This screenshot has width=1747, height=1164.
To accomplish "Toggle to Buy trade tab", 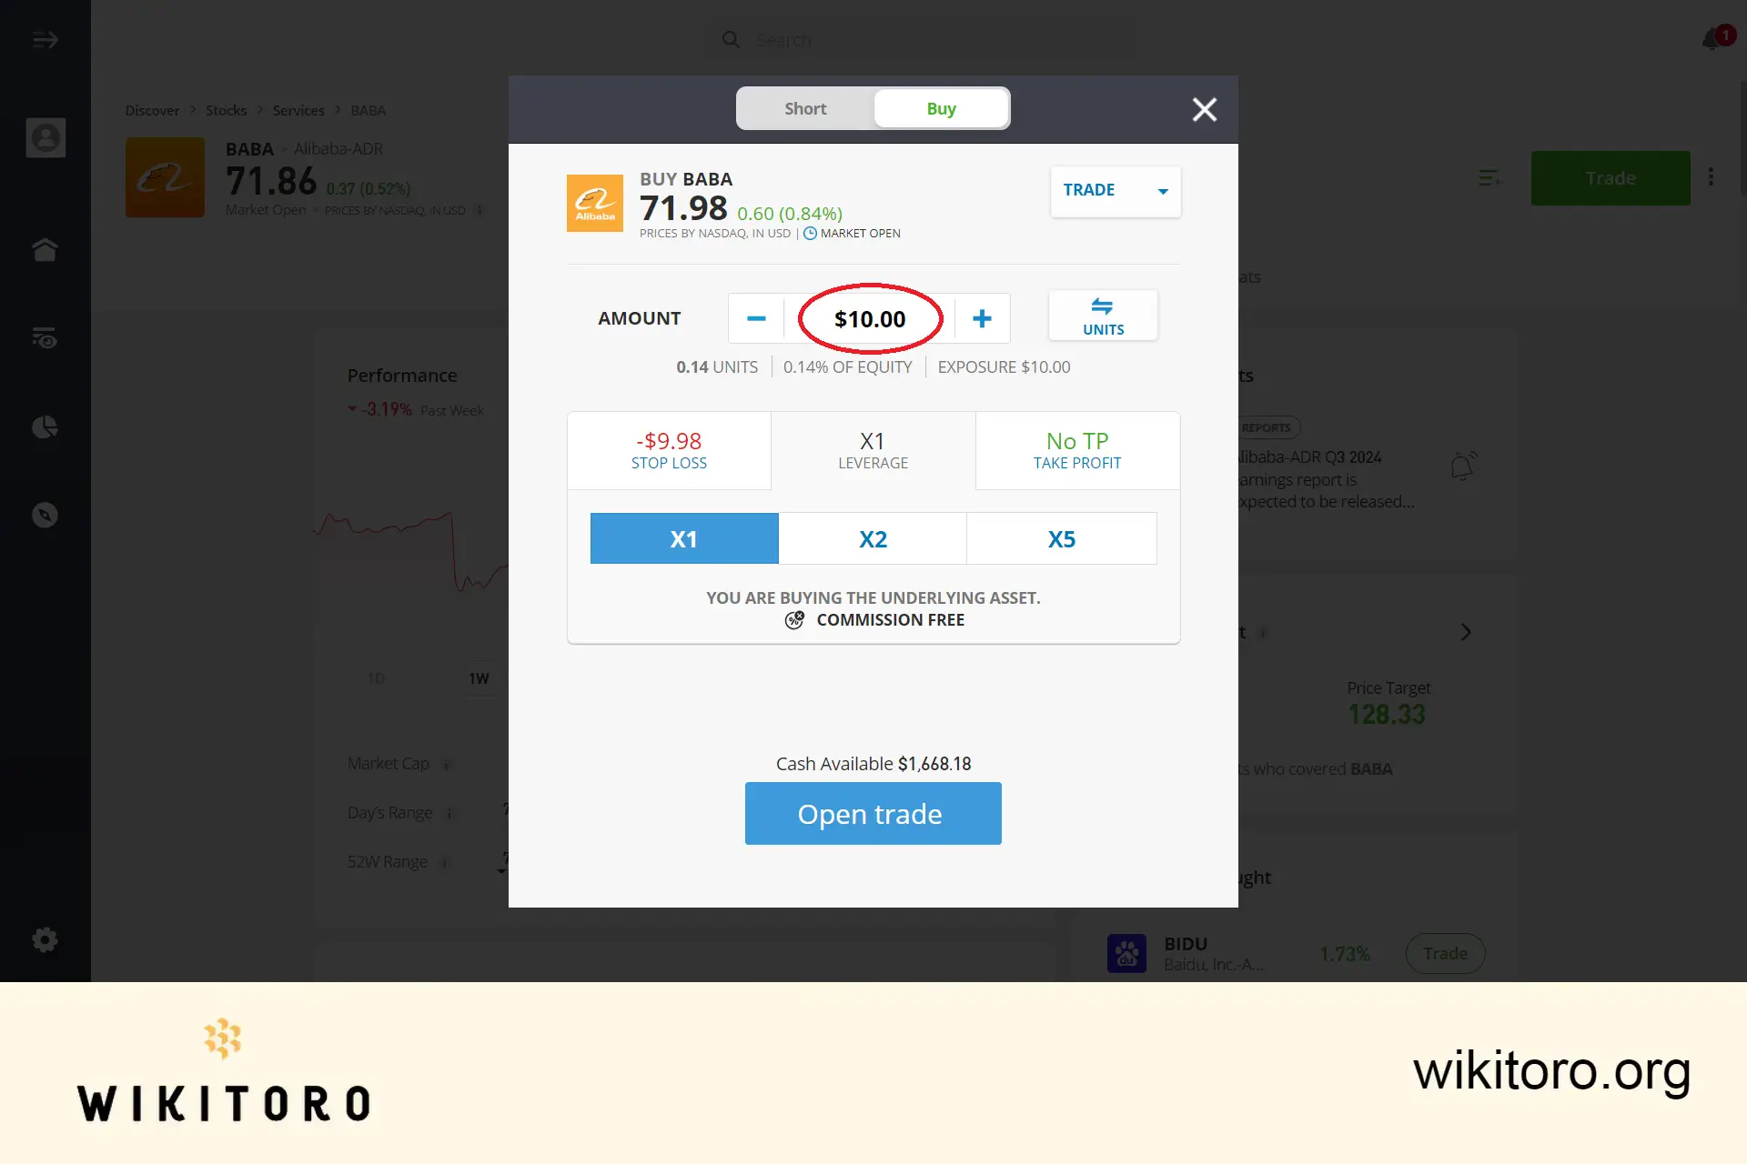I will pyautogui.click(x=941, y=108).
